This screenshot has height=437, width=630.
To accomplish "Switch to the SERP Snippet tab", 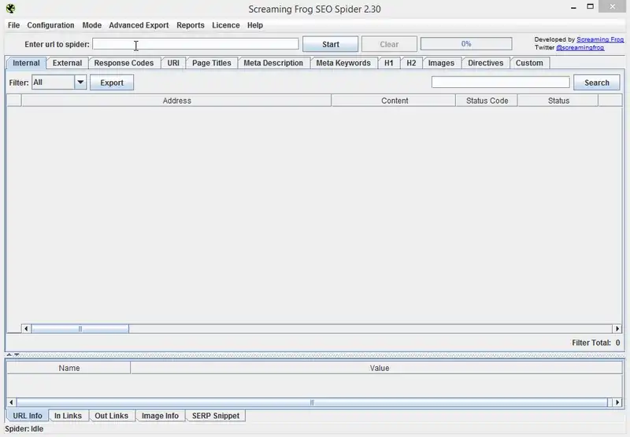I will tap(215, 416).
